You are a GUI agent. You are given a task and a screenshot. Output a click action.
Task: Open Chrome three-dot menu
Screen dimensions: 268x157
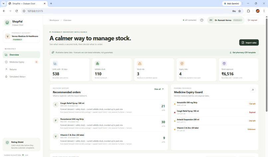pyautogui.click(x=264, y=11)
